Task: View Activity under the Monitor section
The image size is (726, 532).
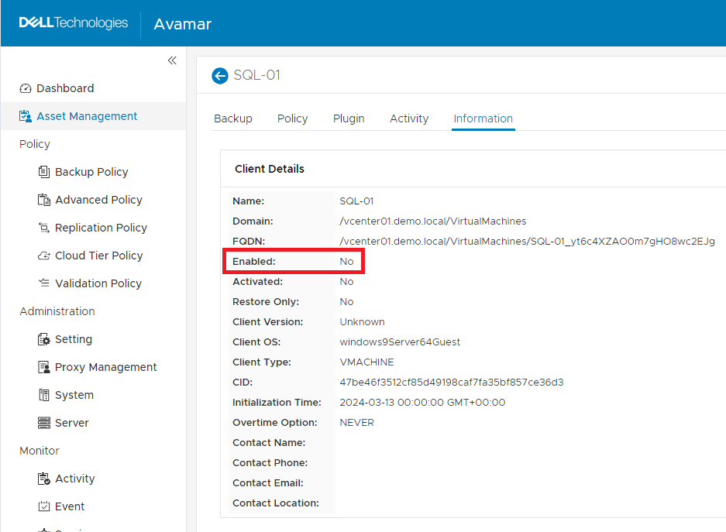Action: click(x=73, y=478)
